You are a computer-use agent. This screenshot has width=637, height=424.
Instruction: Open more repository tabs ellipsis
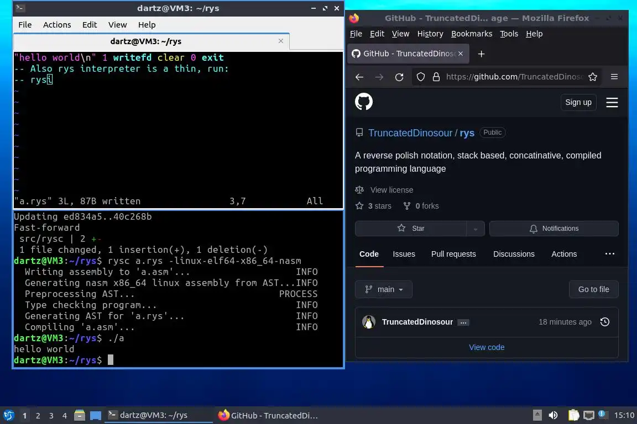[x=610, y=253]
